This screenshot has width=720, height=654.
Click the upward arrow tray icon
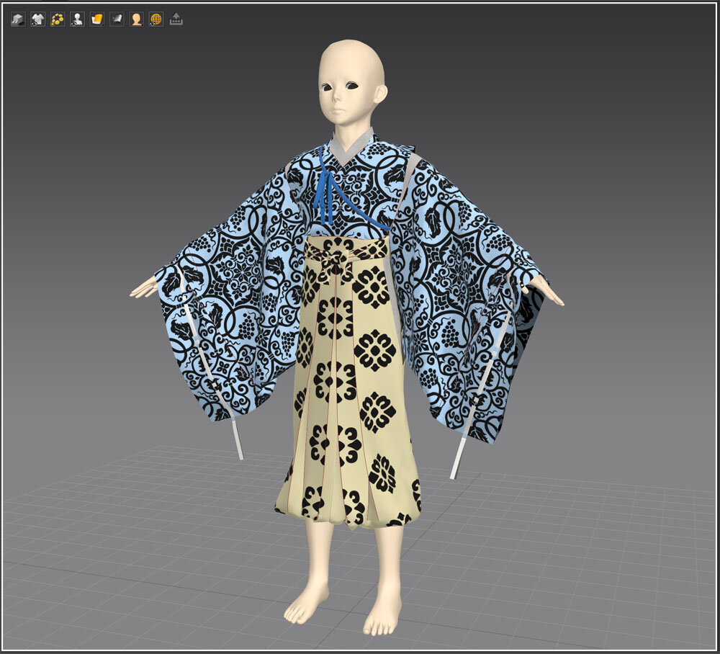[176, 19]
